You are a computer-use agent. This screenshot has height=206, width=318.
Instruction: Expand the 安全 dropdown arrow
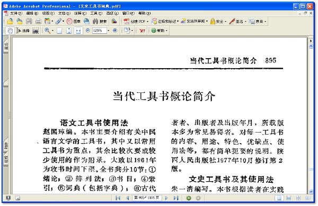click(x=226, y=21)
